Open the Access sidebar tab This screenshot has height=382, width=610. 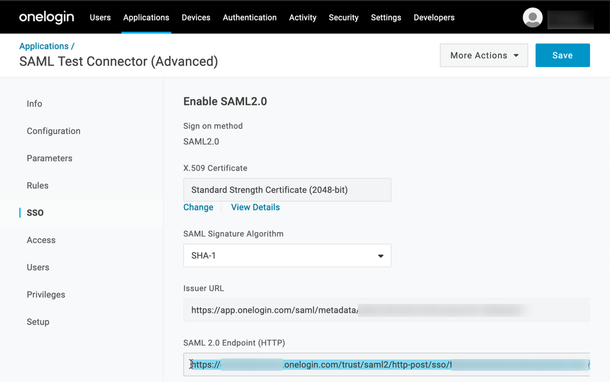(41, 240)
